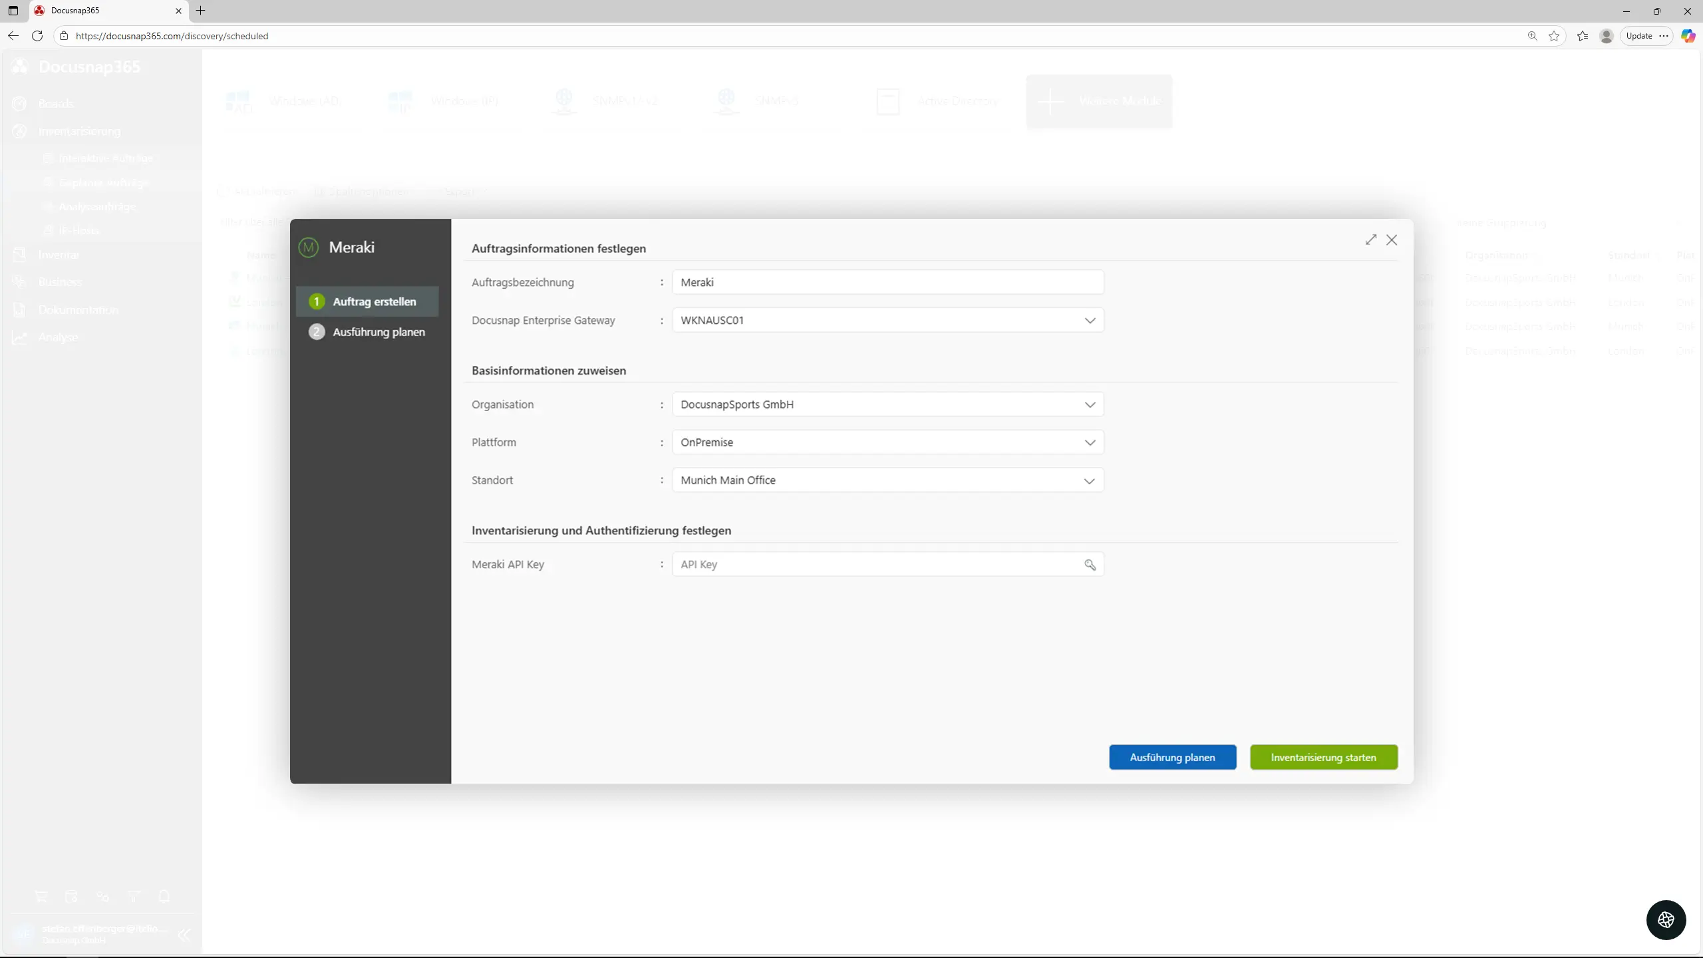Open the Plattform dropdown
This screenshot has width=1703, height=958.
coord(887,442)
